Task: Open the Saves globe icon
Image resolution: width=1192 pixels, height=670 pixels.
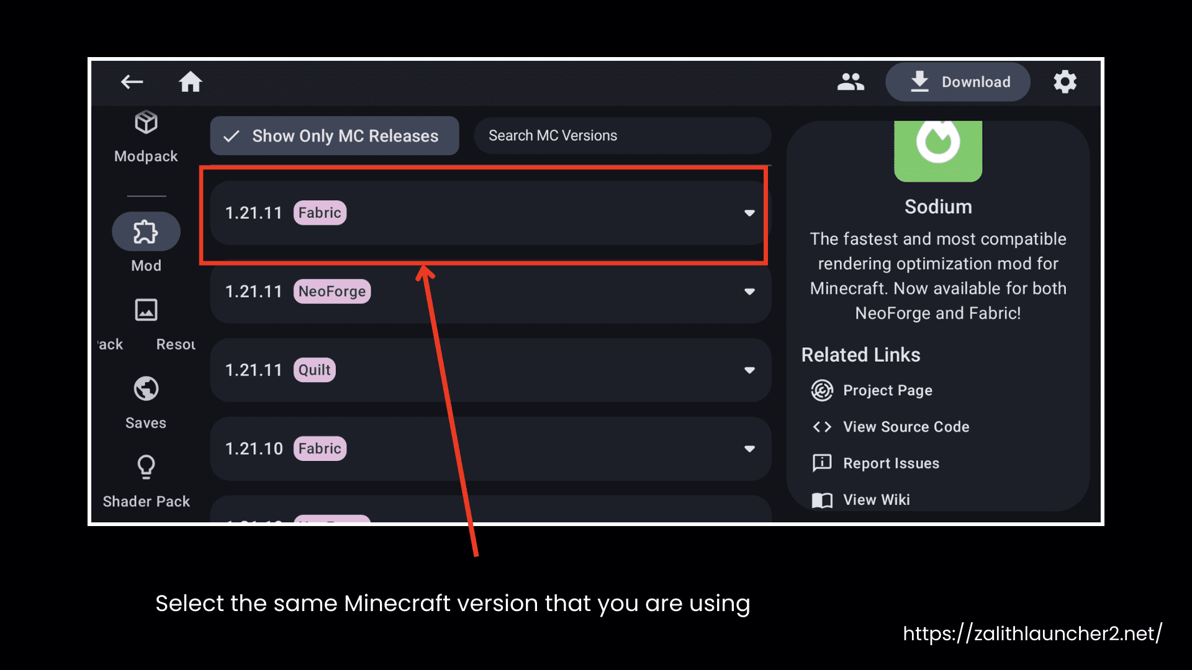Action: pos(147,389)
